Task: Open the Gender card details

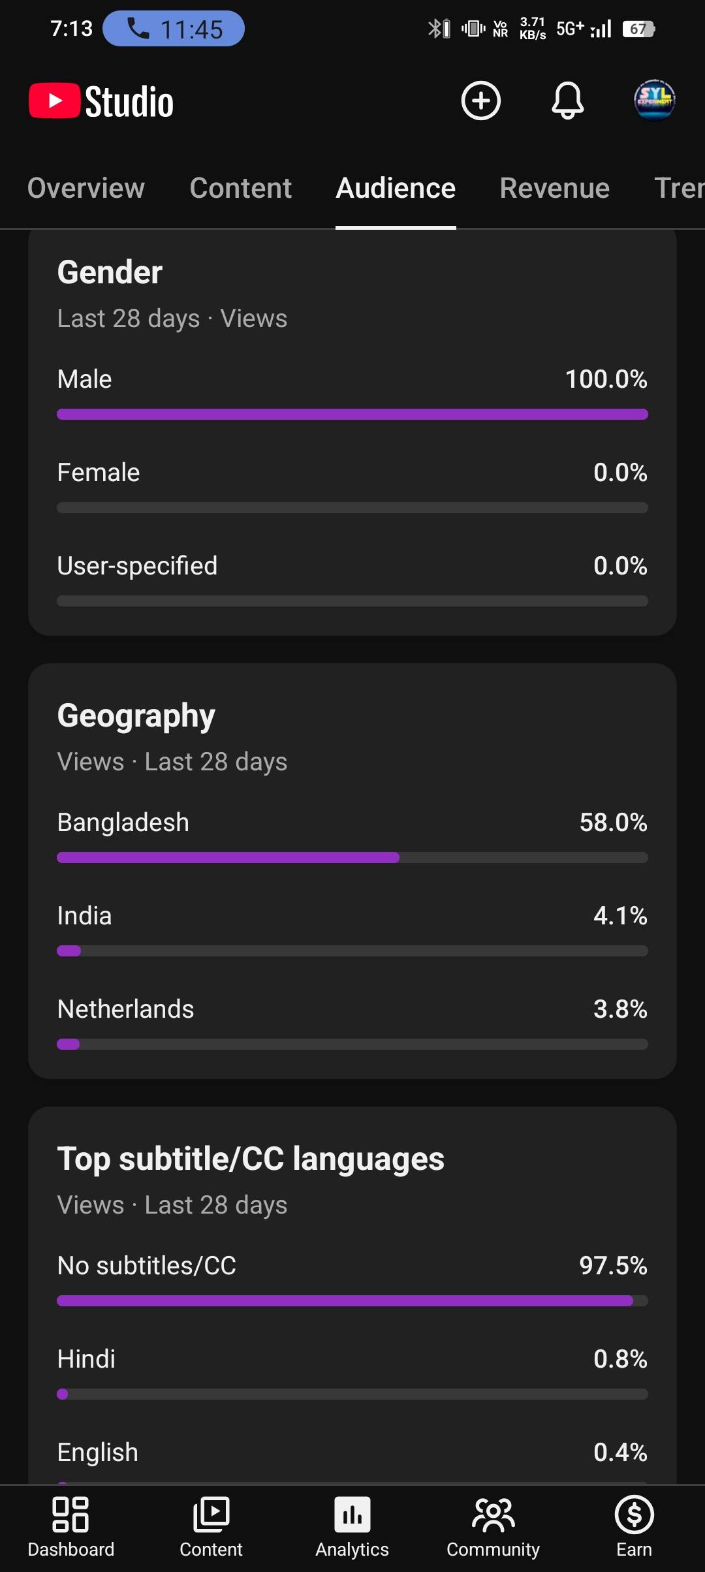Action: [110, 272]
